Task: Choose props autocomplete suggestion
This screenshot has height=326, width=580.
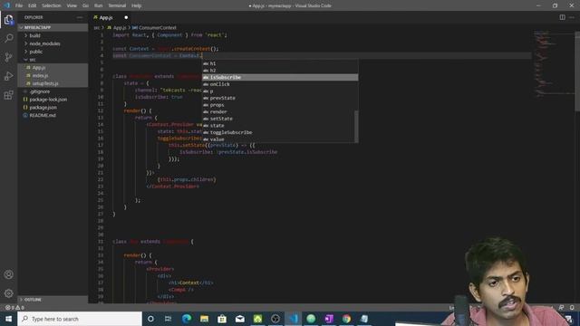Action: pos(280,105)
